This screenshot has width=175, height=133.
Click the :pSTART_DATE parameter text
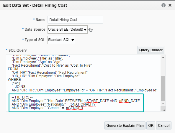click(x=96, y=101)
